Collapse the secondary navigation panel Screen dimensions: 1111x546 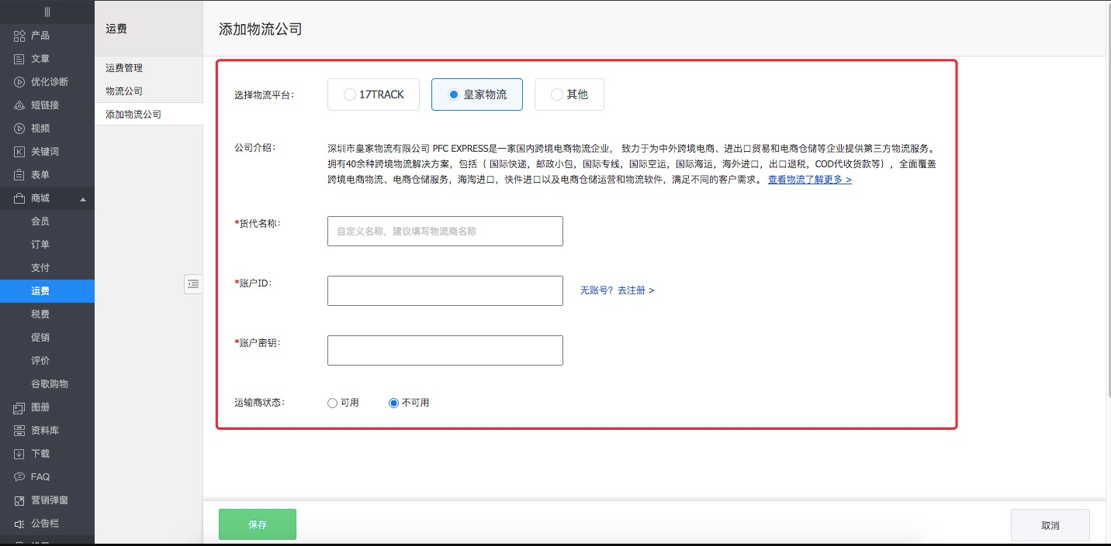click(193, 284)
